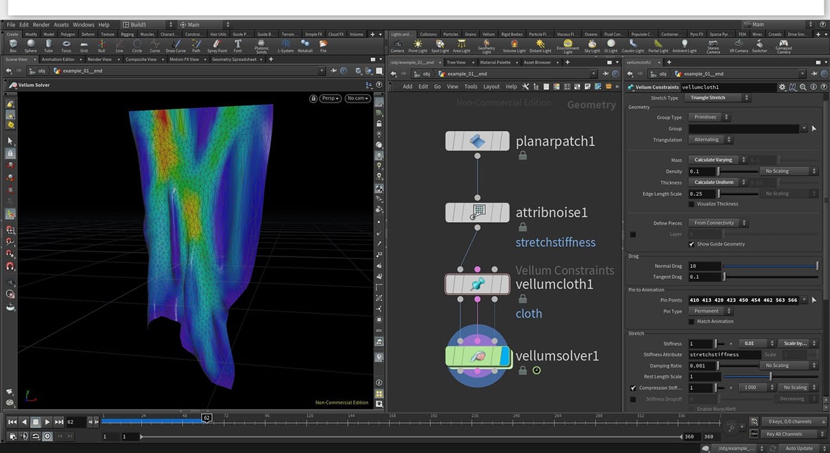Open the Group Type Primitives dropdown
The height and width of the screenshot is (453, 830).
709,117
